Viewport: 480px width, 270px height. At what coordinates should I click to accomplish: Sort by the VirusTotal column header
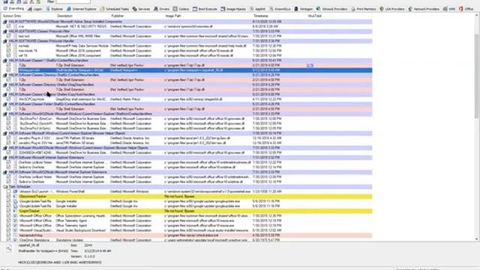click(x=315, y=16)
